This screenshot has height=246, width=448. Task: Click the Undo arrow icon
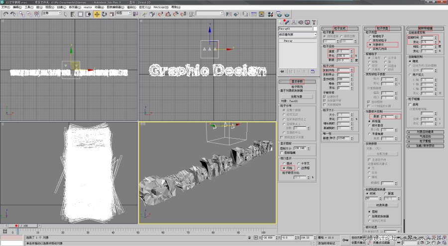click(5, 14)
